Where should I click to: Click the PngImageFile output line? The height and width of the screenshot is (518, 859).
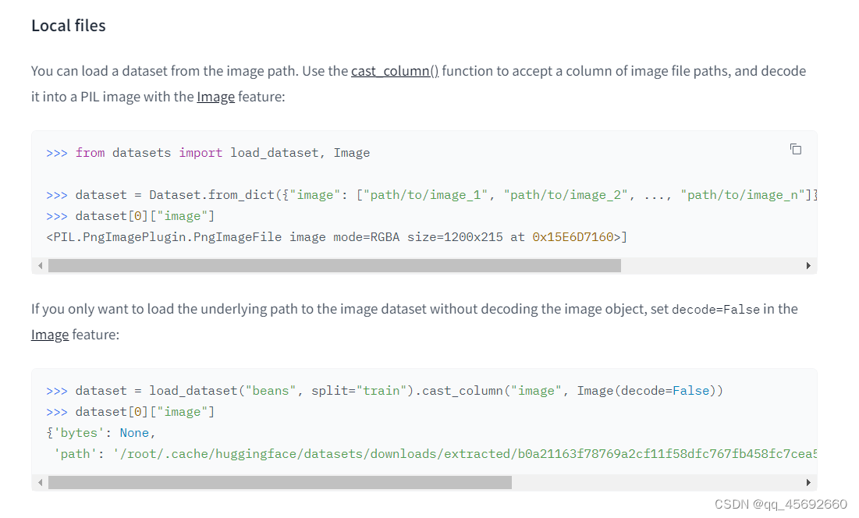(x=335, y=236)
